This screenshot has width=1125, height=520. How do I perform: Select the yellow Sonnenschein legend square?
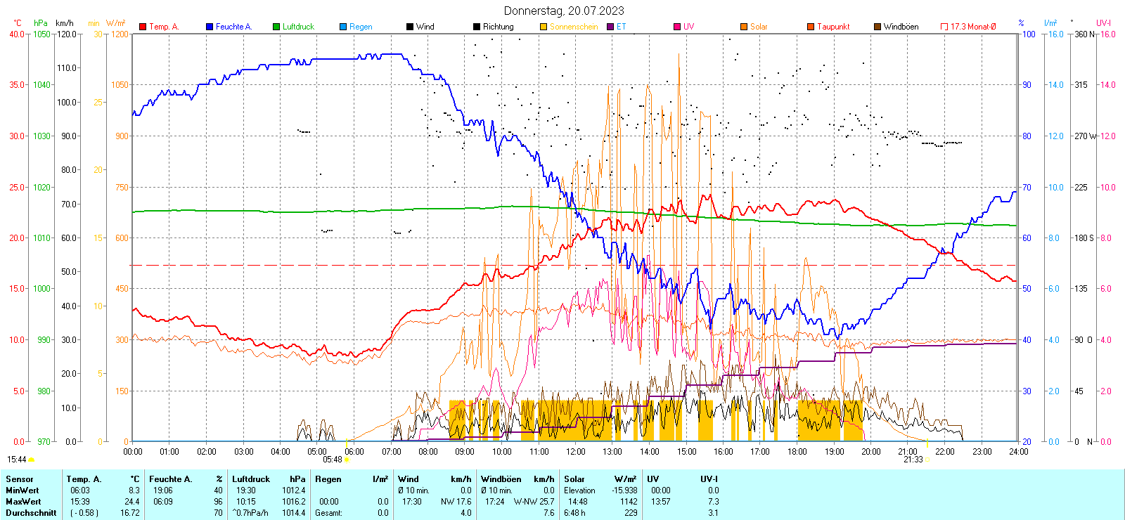click(x=544, y=27)
